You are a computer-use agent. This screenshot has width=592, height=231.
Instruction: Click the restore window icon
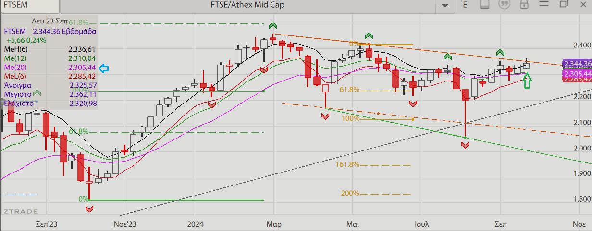pos(564,4)
